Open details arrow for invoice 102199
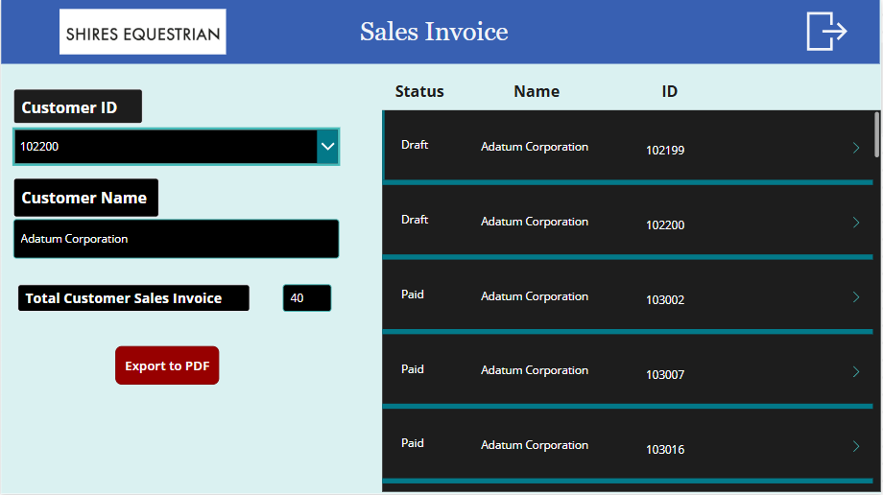Screen dimensions: 883x495 [x=856, y=148]
